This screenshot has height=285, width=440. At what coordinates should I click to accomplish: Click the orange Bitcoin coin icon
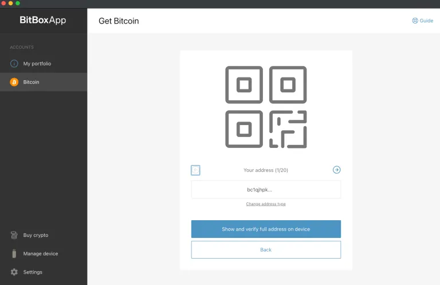[14, 82]
